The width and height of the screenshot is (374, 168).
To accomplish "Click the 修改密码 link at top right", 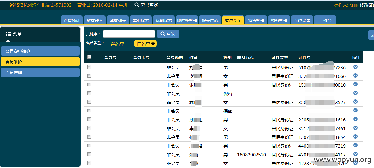I will (367, 5).
